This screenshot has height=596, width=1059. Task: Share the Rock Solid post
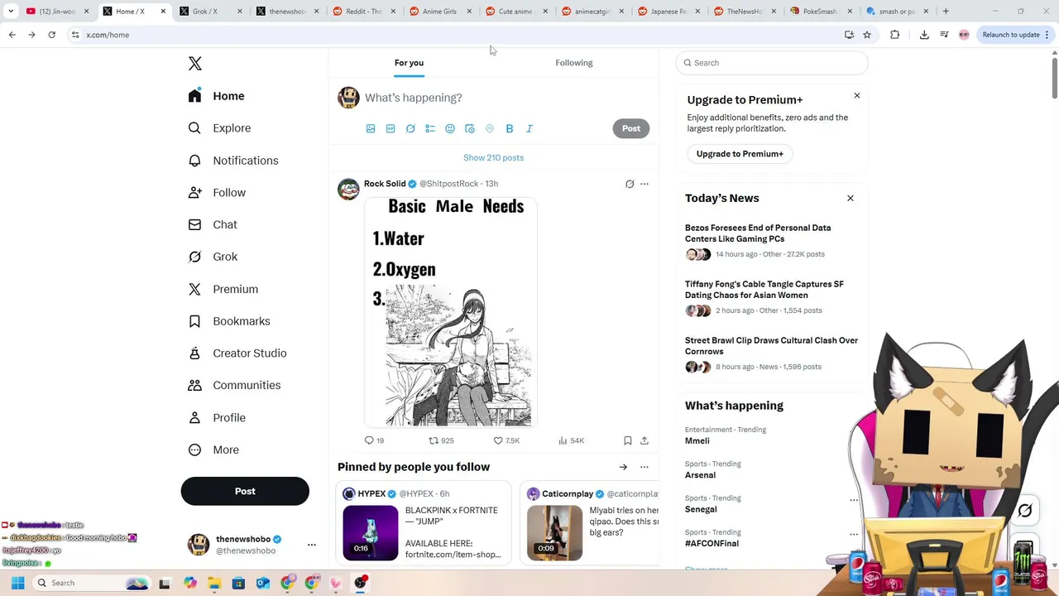pyautogui.click(x=645, y=440)
